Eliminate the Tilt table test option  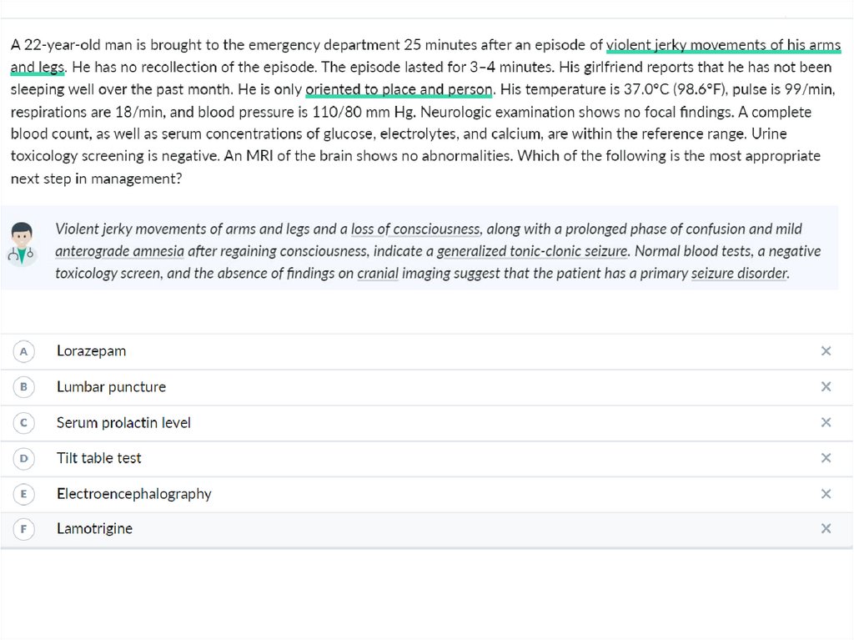click(826, 458)
